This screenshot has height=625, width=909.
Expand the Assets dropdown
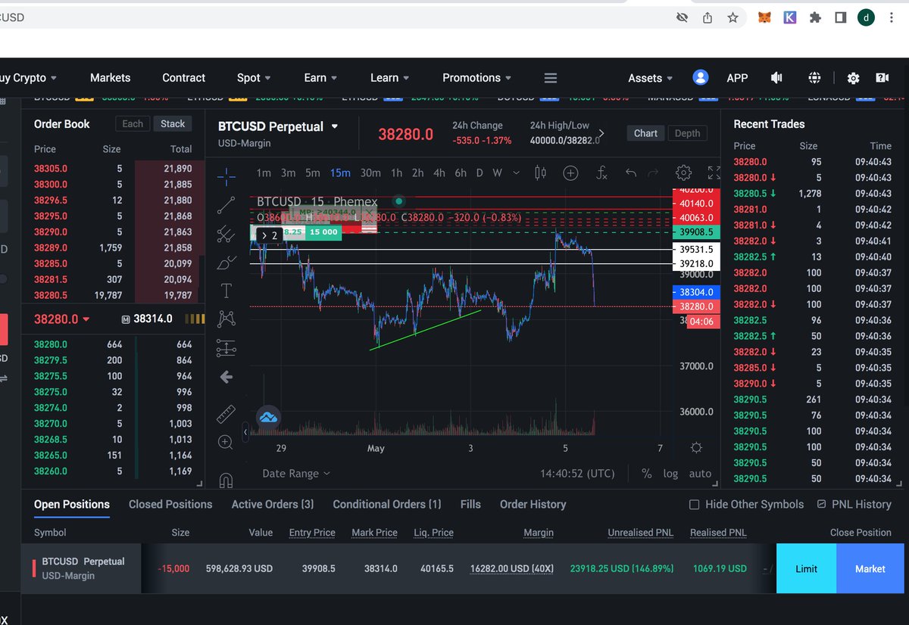point(650,78)
